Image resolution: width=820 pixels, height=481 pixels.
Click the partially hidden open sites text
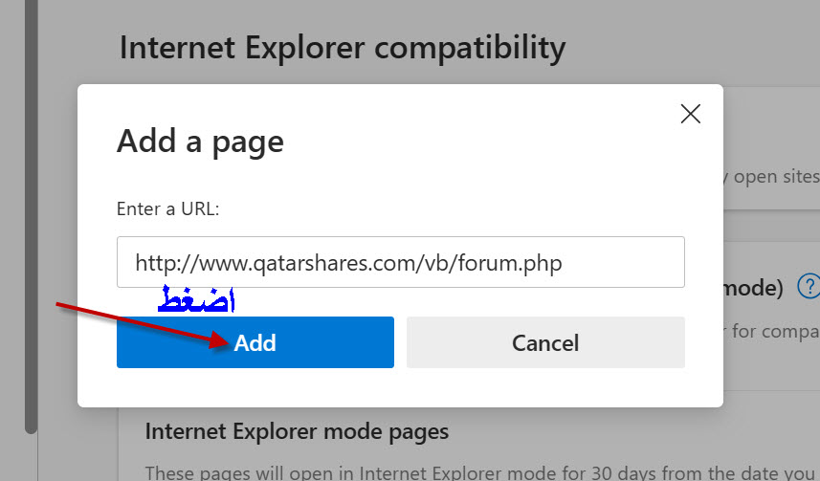pyautogui.click(x=772, y=177)
